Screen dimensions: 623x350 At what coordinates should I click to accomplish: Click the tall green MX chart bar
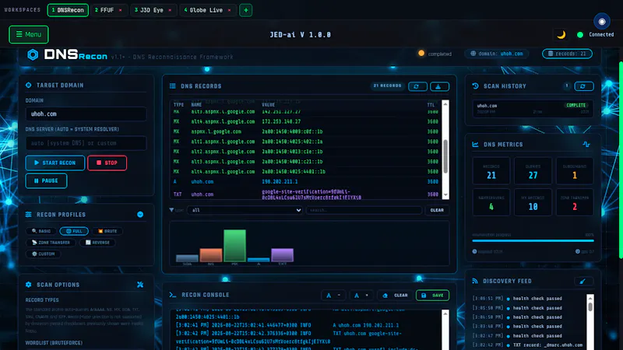(234, 246)
